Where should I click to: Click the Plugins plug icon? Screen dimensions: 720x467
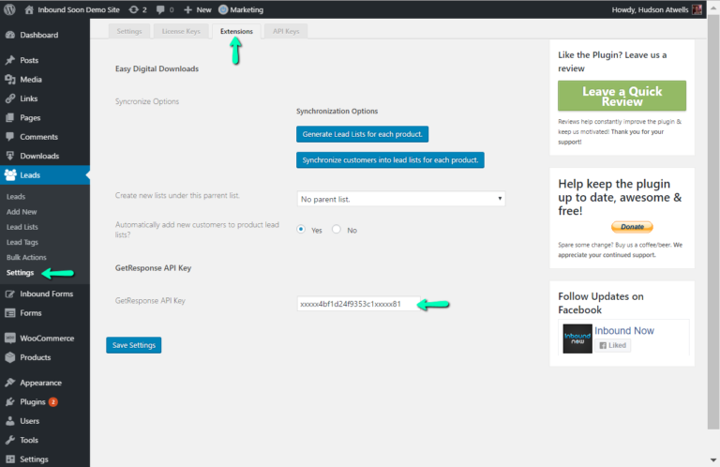pyautogui.click(x=10, y=401)
